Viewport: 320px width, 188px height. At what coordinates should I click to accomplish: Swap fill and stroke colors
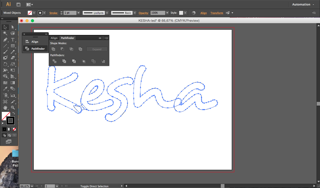click(14, 113)
